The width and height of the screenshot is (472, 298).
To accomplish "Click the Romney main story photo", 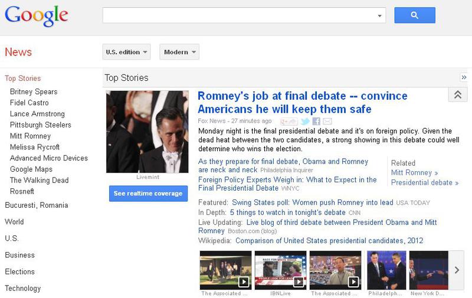I will click(147, 132).
